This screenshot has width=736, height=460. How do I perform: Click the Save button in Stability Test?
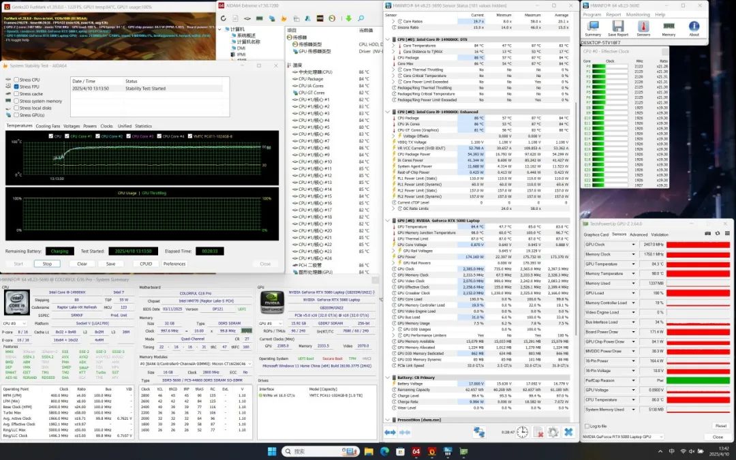tap(111, 264)
